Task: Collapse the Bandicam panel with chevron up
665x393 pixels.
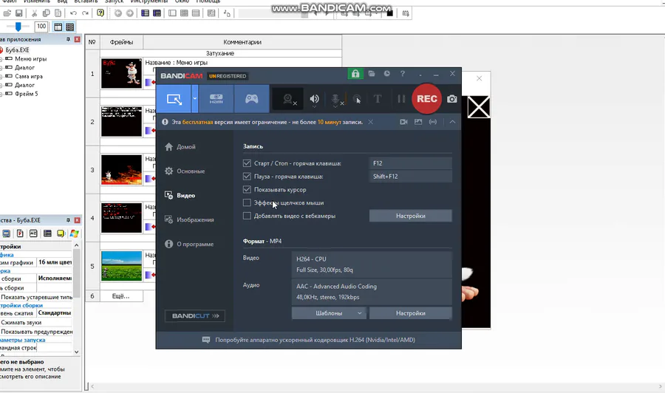Action: [x=452, y=122]
